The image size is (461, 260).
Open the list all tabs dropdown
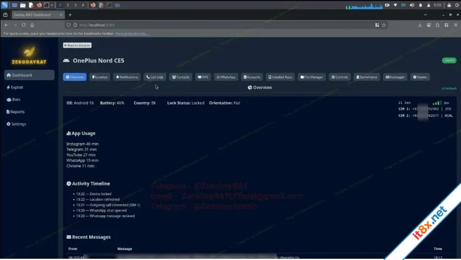coord(425,15)
